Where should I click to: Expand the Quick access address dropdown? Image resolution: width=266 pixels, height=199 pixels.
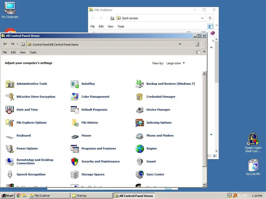[202, 18]
